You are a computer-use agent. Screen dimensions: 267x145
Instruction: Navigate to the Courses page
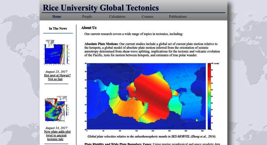point(147,17)
